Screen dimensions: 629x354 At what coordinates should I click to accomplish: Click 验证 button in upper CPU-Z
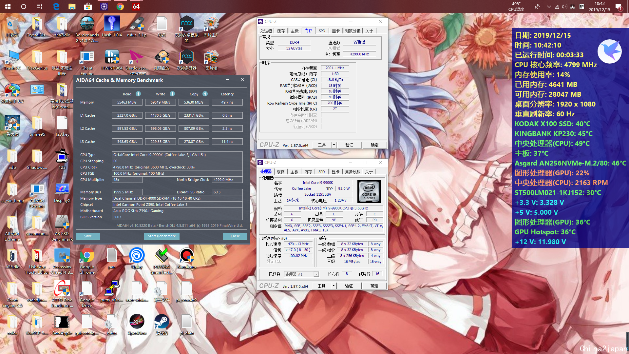point(349,145)
